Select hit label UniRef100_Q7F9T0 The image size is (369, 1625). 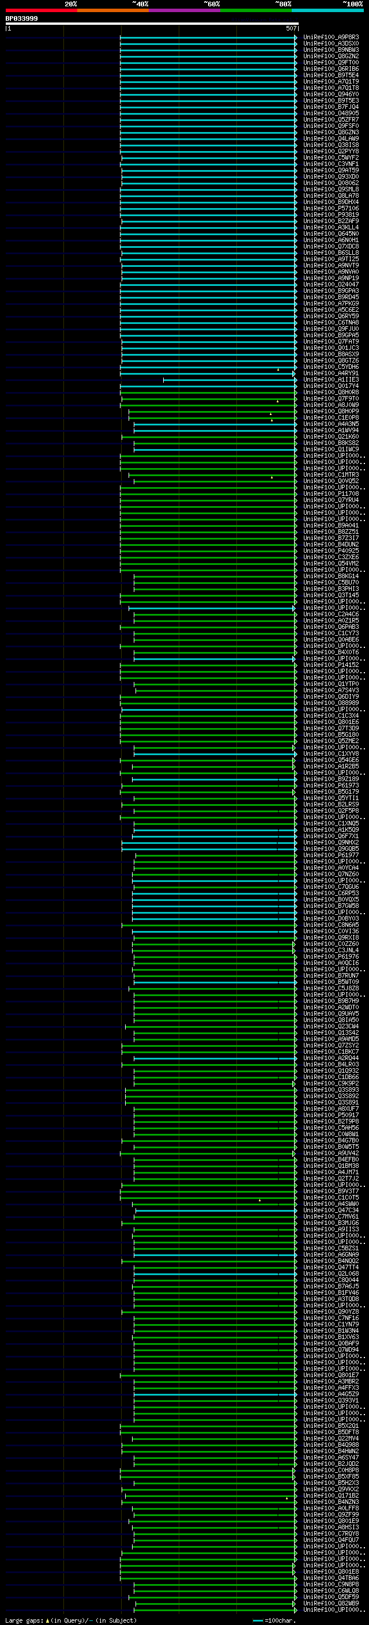(331, 399)
